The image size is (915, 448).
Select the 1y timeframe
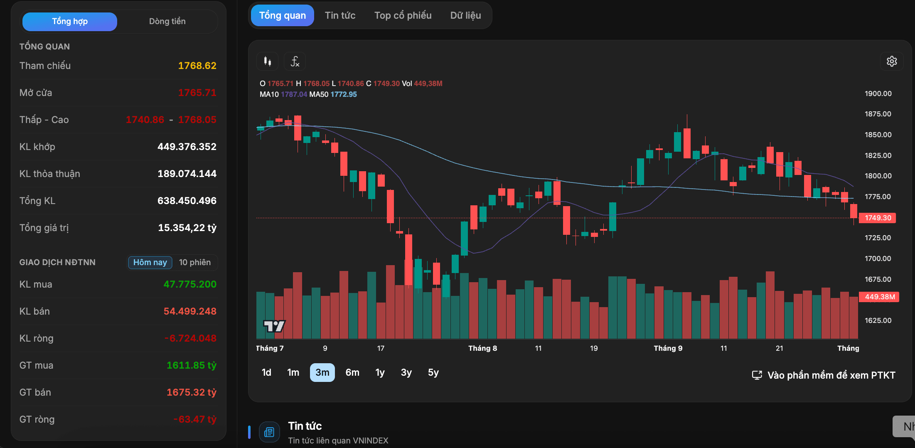(x=380, y=372)
